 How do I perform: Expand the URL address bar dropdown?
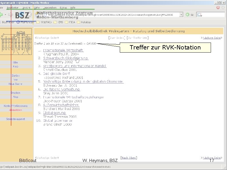181,15
